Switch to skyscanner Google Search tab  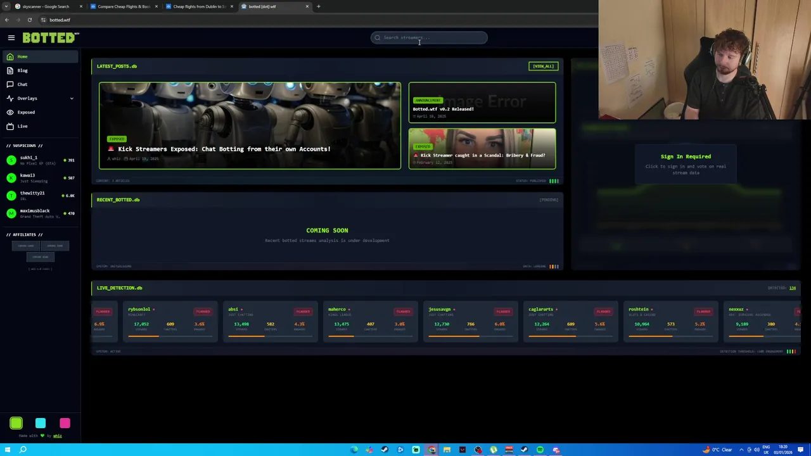[x=48, y=6]
